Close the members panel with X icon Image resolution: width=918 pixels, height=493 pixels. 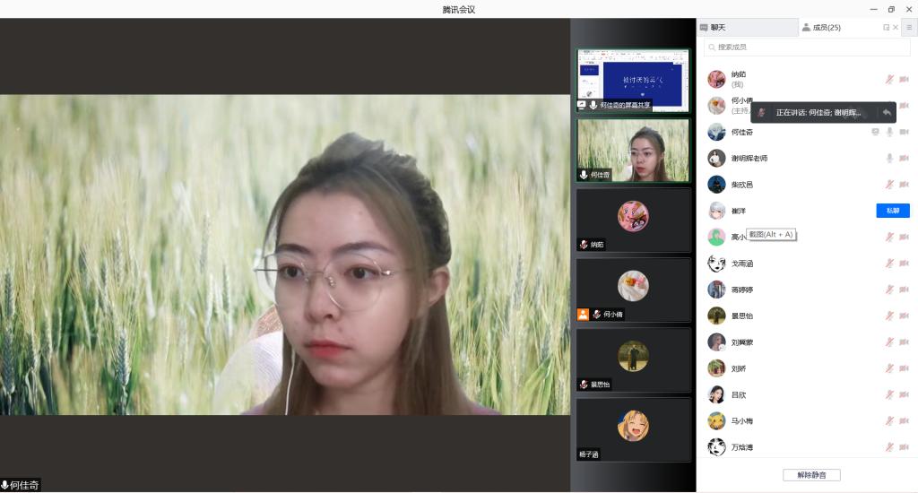point(896,28)
